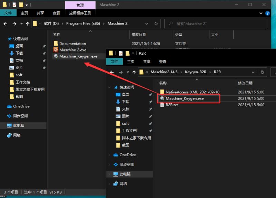Image resolution: width=276 pixels, height=198 pixels.
Task: Open the 查看 tab in R2R window
Action: pos(162,62)
